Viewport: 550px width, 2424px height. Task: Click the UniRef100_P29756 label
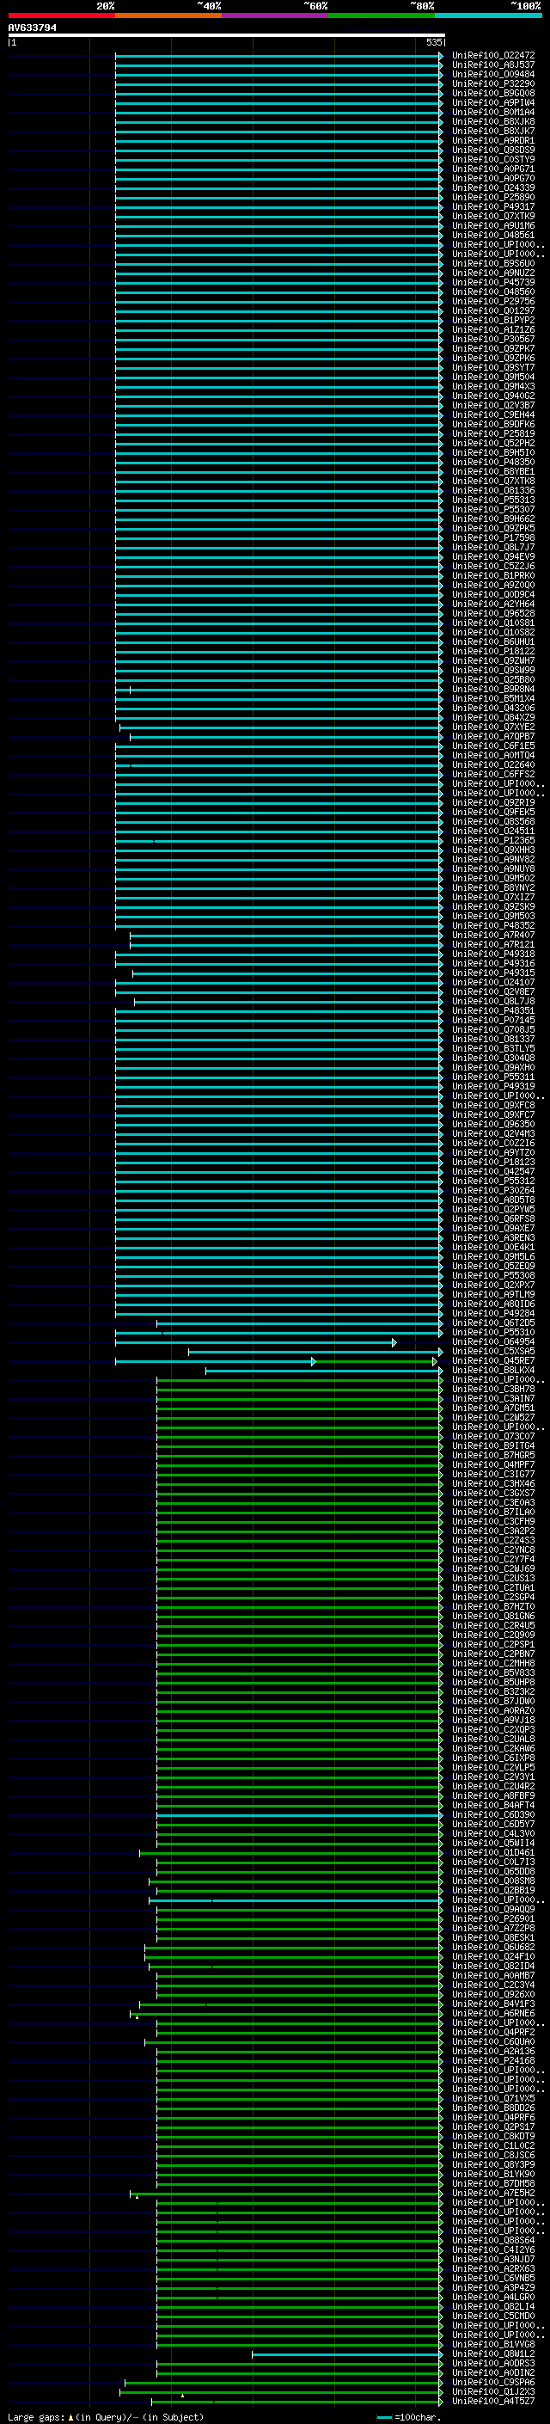[x=492, y=302]
